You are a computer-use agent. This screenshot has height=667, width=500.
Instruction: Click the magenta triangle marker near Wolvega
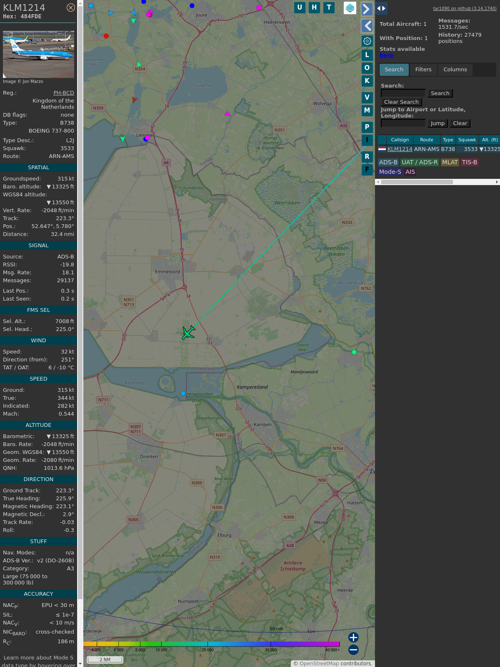click(227, 113)
